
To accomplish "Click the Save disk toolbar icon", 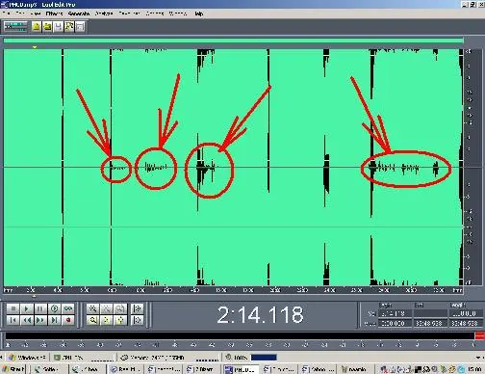I will click(59, 27).
